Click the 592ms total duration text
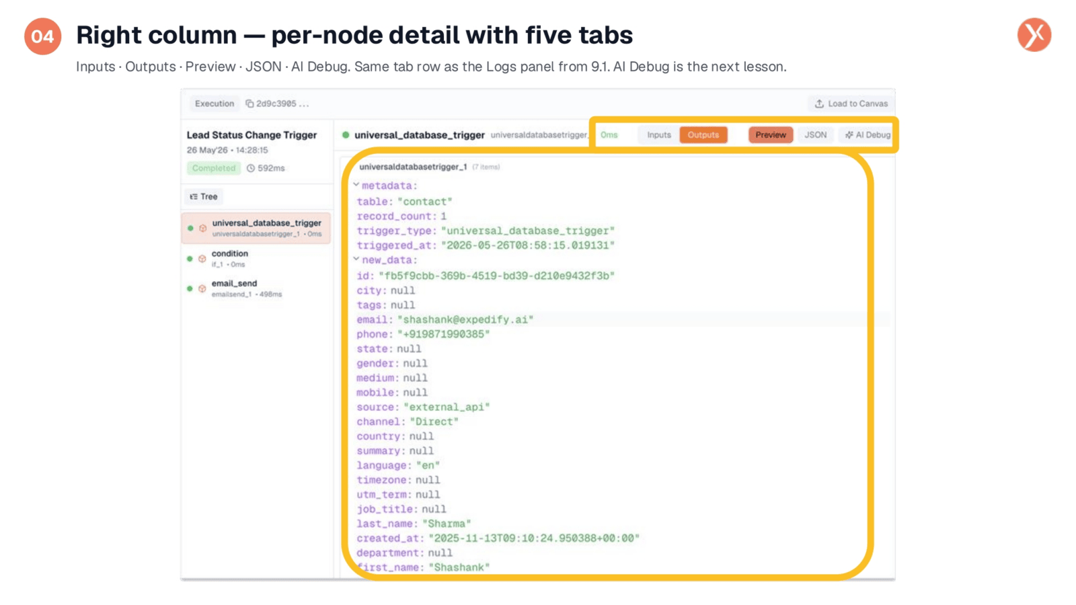Screen dimensions: 1076x605 (x=271, y=168)
